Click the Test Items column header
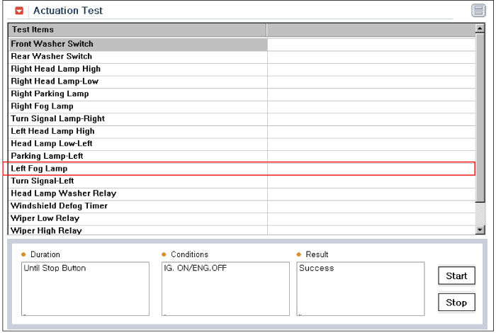Screen dimensions: 496x333 click(137, 30)
